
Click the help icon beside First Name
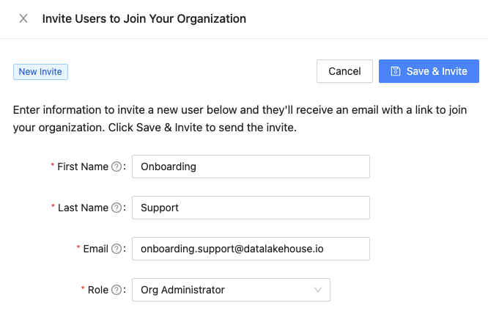coord(116,167)
